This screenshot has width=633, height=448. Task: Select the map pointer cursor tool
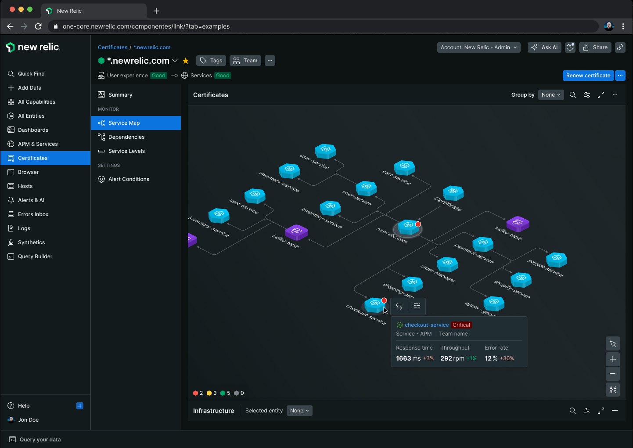(x=613, y=343)
